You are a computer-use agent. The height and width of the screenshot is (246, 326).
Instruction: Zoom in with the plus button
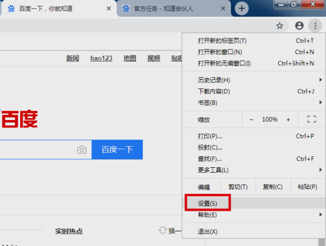[x=288, y=119]
